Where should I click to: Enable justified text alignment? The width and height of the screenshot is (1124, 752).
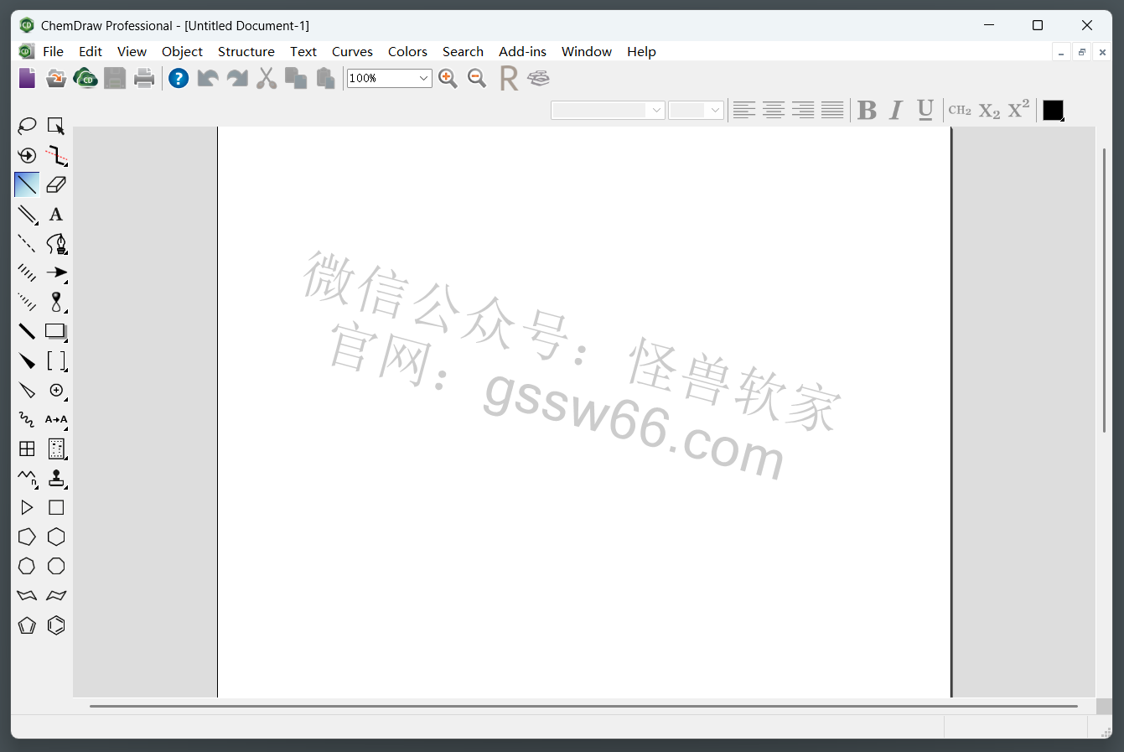click(x=832, y=110)
